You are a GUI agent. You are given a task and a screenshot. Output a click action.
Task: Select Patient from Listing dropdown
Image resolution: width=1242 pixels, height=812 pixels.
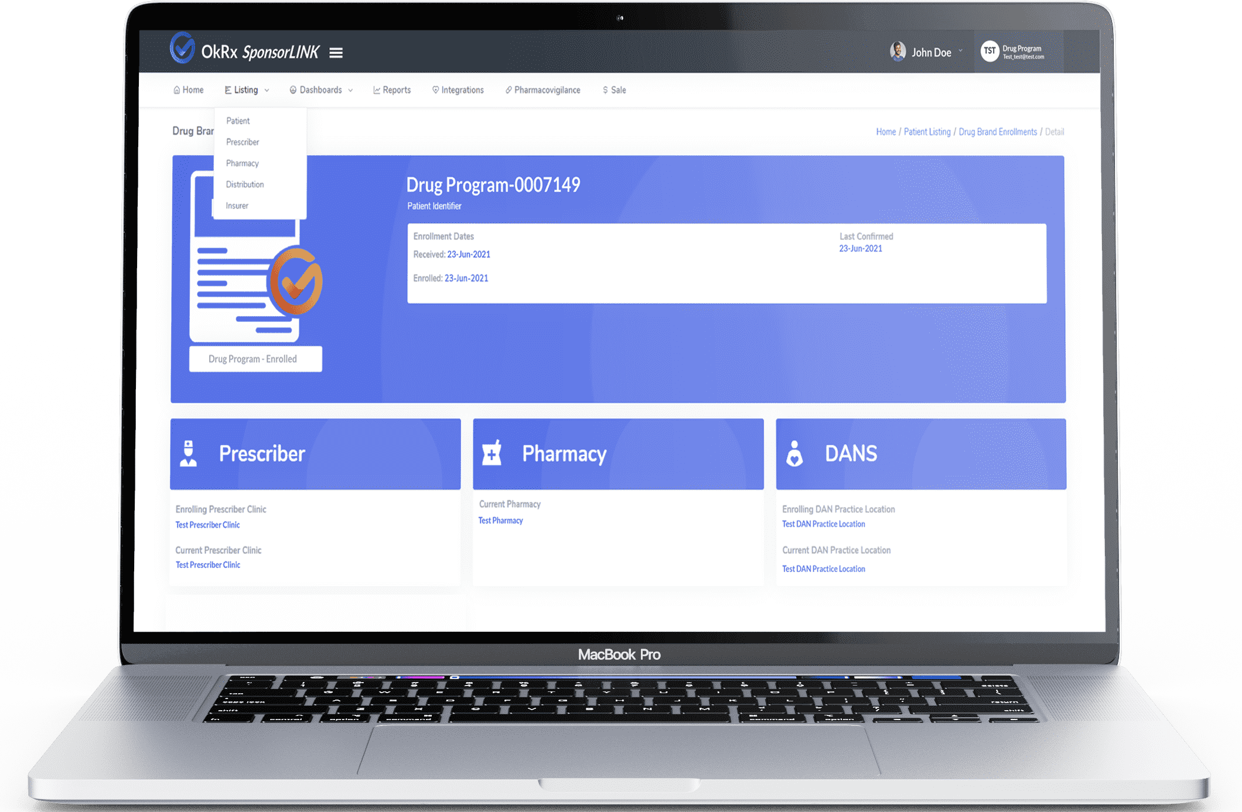(x=238, y=121)
